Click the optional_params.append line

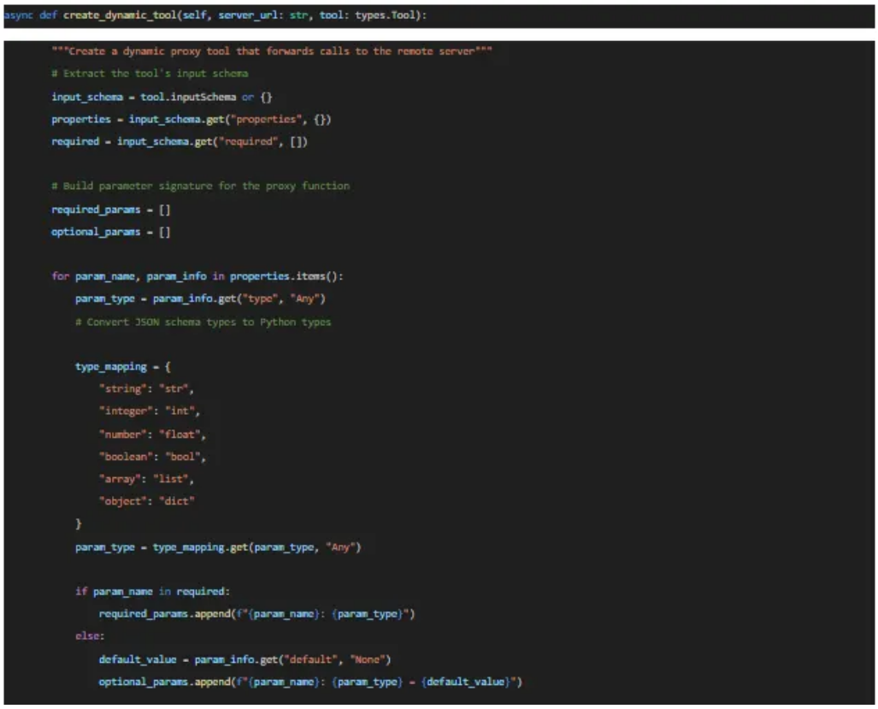click(309, 682)
